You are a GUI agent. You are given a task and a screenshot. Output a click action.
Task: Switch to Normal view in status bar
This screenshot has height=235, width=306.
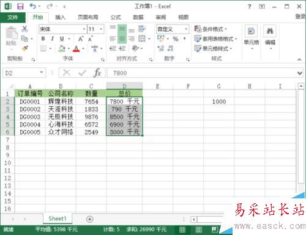(182, 230)
